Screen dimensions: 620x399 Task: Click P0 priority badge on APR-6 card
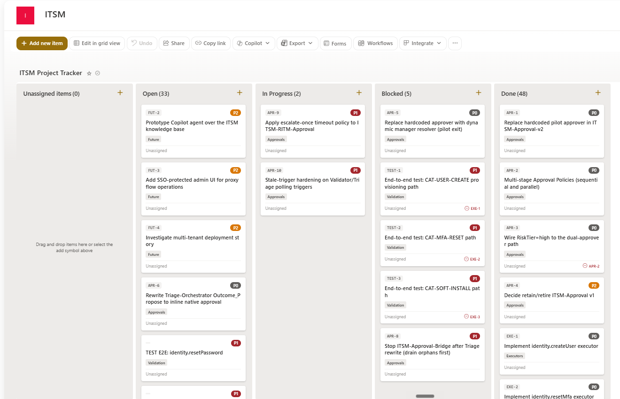point(235,285)
